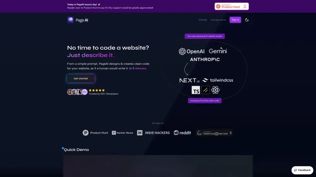The height and width of the screenshot is (177, 316).
Task: Toggle dark mode with the moon icon
Action: pos(247,20)
